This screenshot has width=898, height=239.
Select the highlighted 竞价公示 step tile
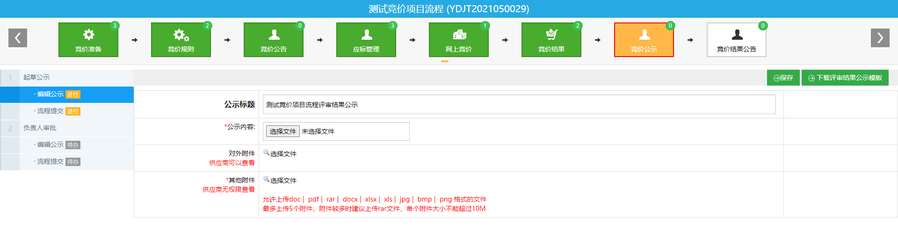click(x=644, y=40)
